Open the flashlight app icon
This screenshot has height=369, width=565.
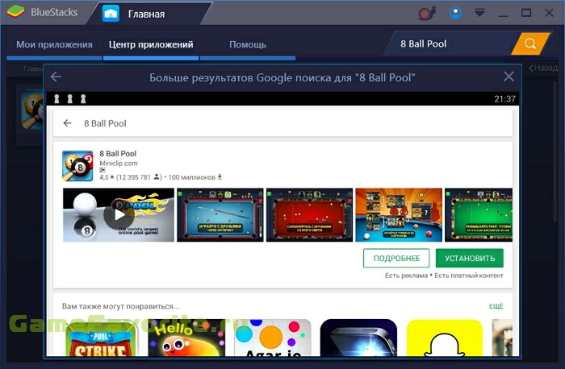358,338
